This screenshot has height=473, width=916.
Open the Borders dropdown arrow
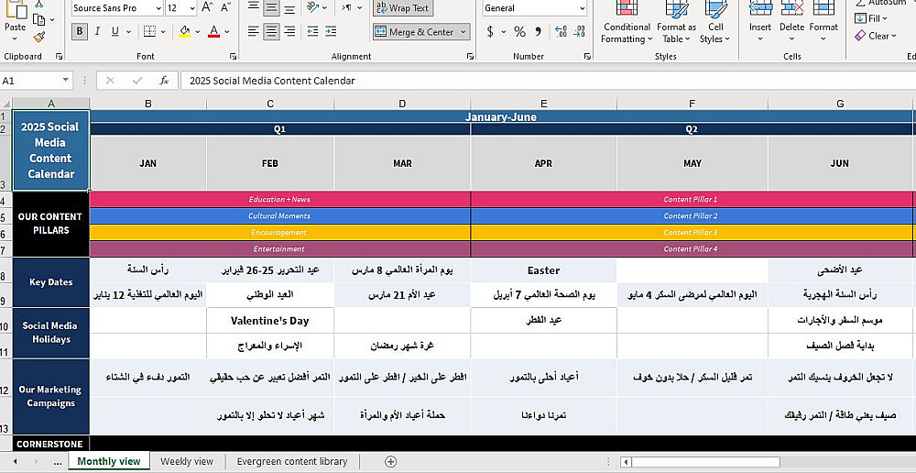pyautogui.click(x=162, y=31)
